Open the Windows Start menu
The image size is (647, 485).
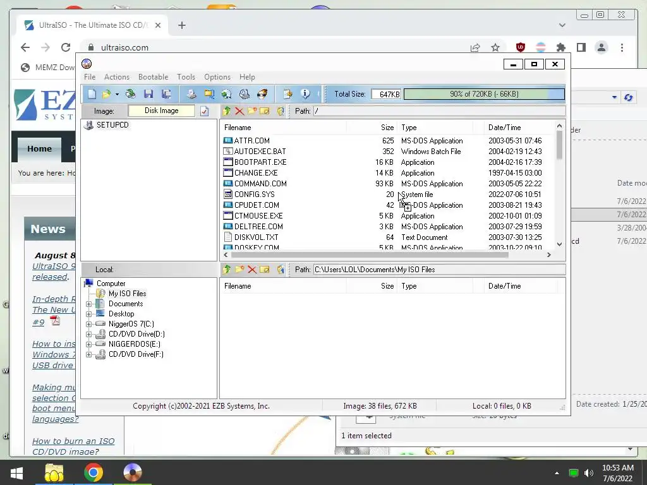[x=16, y=472]
